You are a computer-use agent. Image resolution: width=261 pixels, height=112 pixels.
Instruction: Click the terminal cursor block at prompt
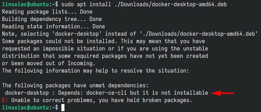(x=63, y=107)
